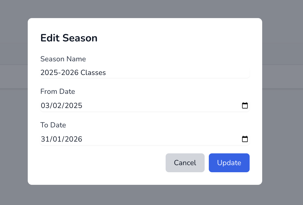This screenshot has width=303, height=205.
Task: Click the 'From Date' label
Action: tap(58, 91)
